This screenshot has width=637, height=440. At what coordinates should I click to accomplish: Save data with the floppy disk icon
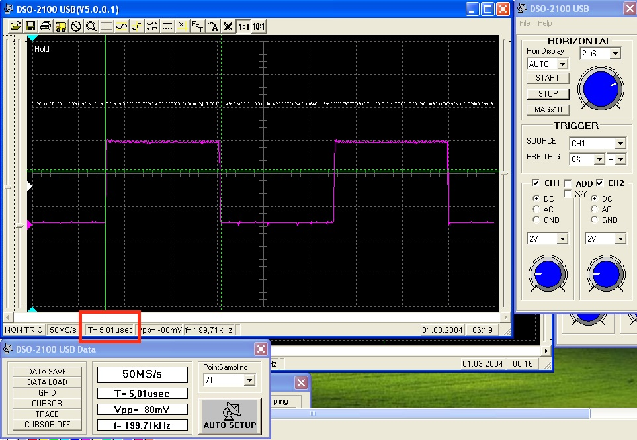[30, 26]
